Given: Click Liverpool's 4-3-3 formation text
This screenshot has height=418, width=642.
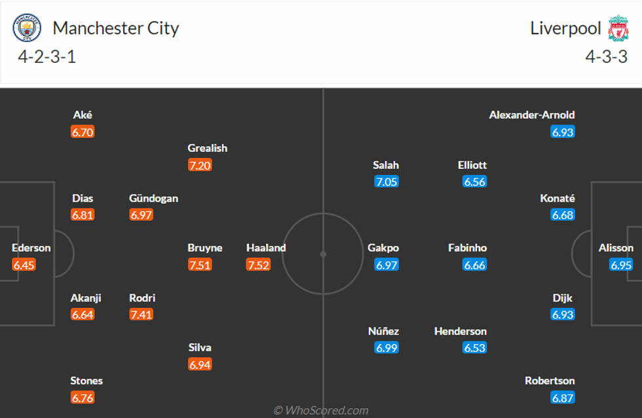Looking at the screenshot, I should pyautogui.click(x=607, y=56).
